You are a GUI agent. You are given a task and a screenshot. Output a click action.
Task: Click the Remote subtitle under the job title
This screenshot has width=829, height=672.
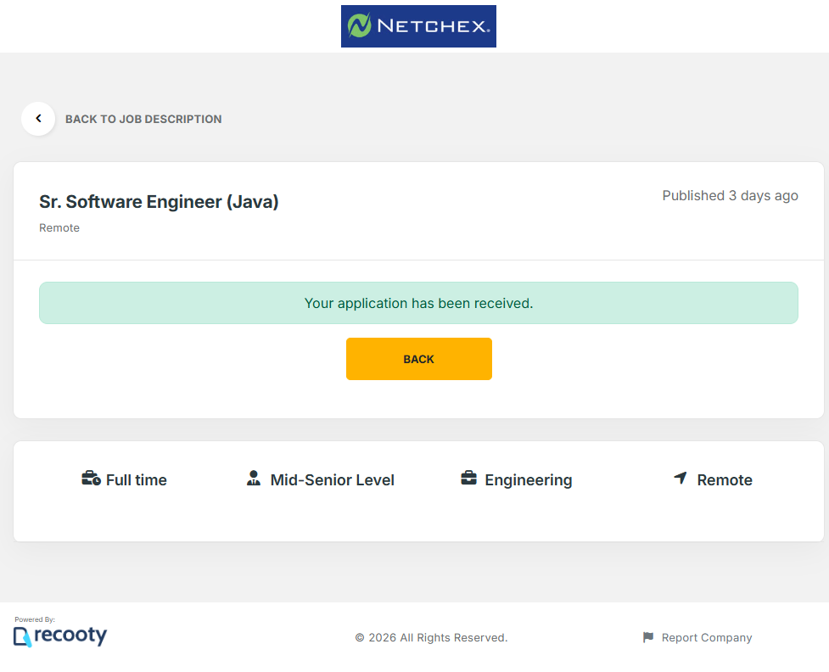coord(59,228)
